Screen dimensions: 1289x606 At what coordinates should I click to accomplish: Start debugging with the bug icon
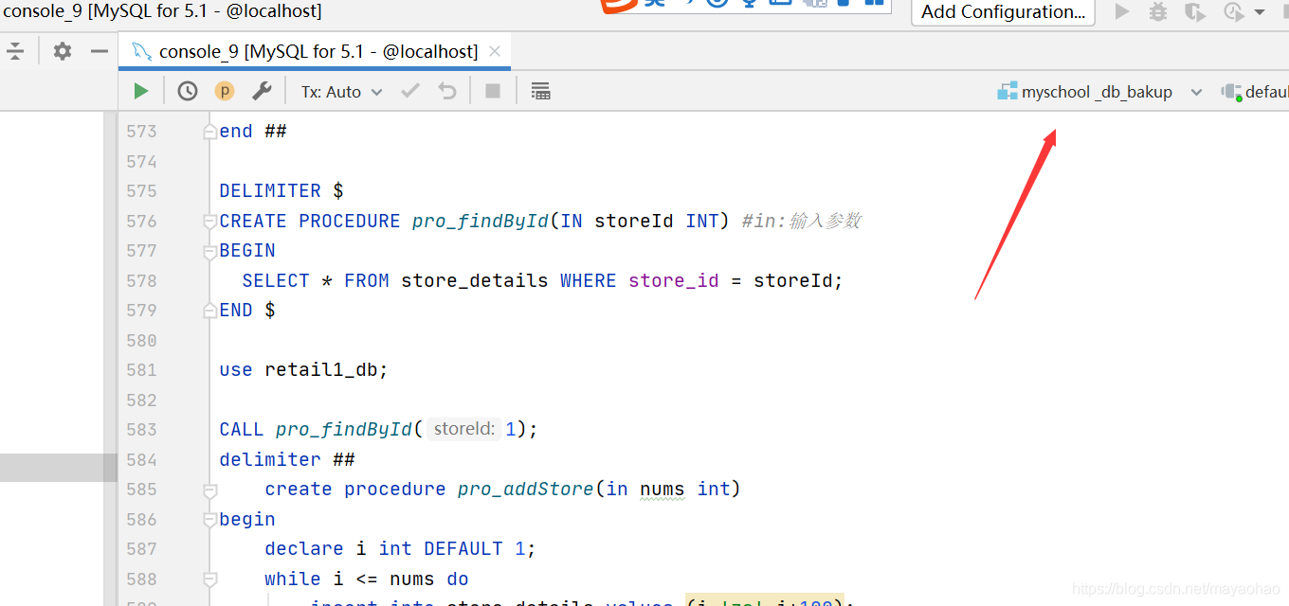coord(1157,12)
